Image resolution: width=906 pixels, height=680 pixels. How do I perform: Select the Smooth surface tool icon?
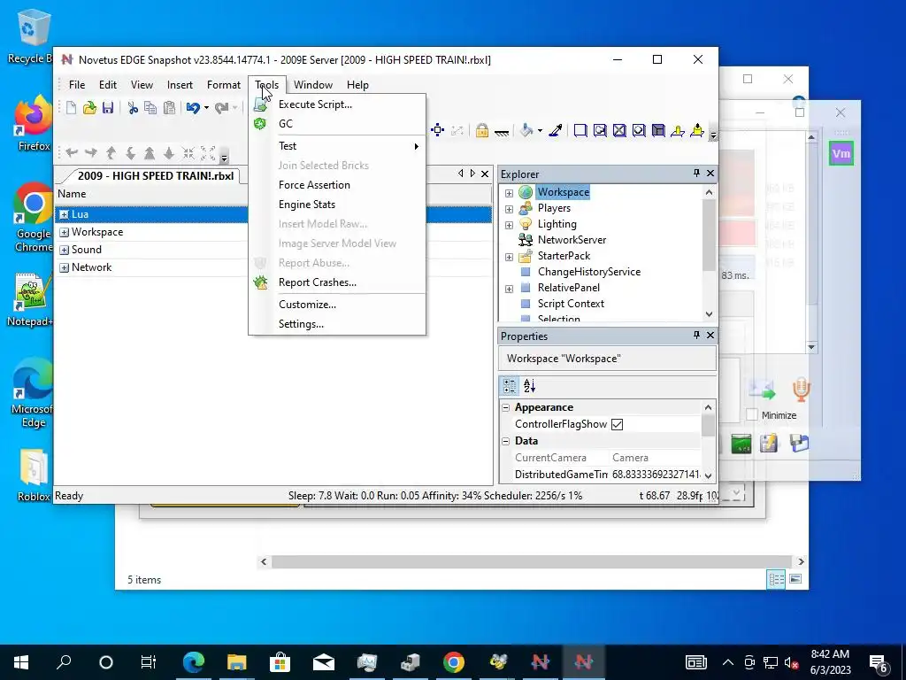(580, 130)
